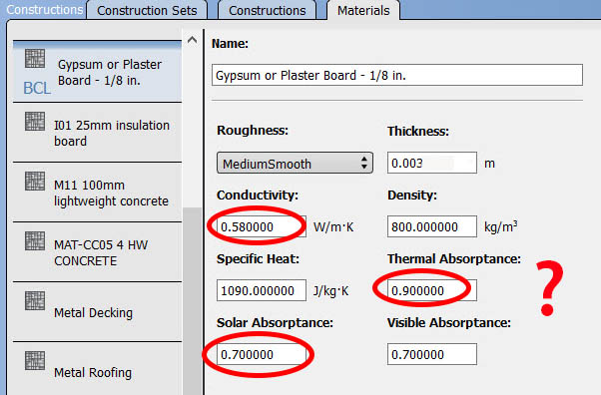Click the Thermal Absorptance input field
Viewport: 601px width, 395px height.
pos(432,290)
